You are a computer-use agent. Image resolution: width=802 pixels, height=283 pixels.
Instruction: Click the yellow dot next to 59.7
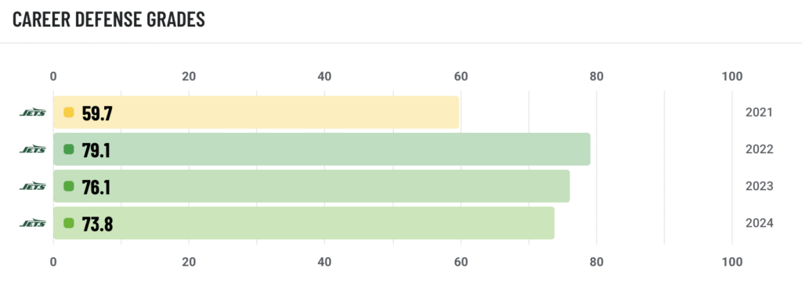coord(69,113)
